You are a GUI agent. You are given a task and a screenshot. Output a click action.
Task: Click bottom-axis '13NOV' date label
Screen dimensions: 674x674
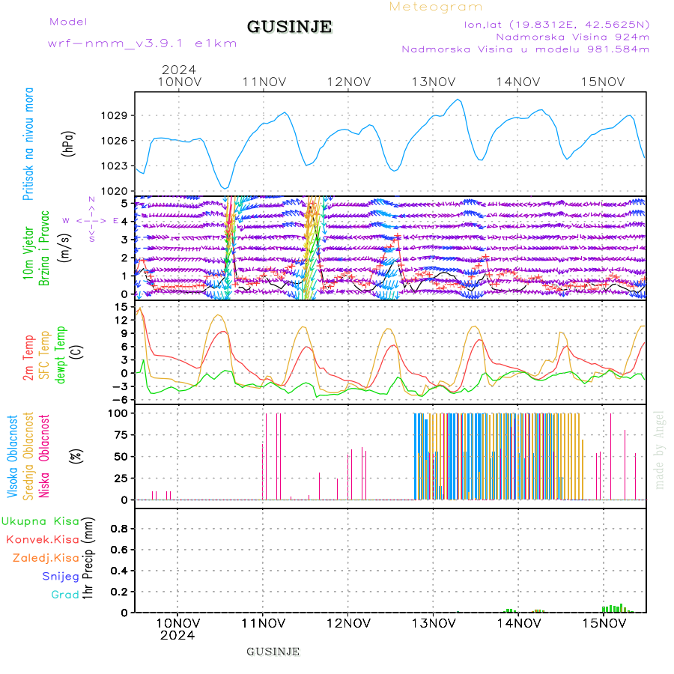(434, 624)
